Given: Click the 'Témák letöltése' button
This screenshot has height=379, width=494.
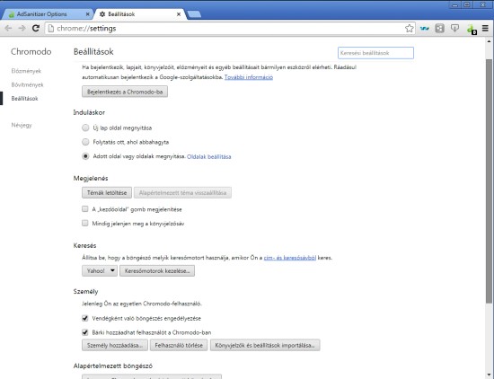Looking at the screenshot, I should (x=107, y=193).
